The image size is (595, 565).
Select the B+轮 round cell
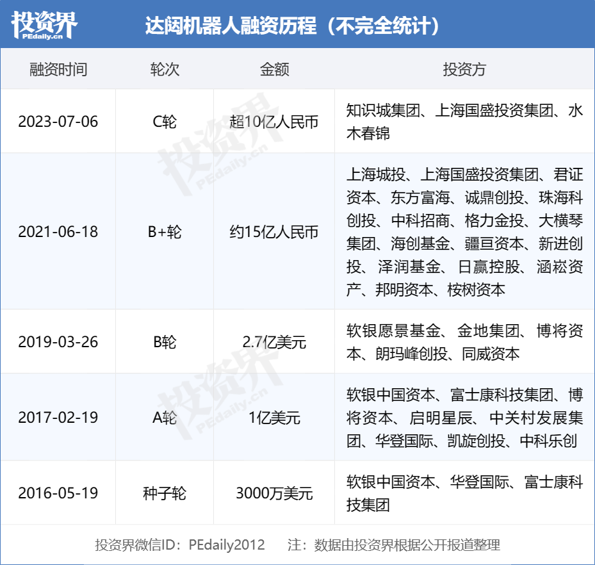click(x=165, y=231)
